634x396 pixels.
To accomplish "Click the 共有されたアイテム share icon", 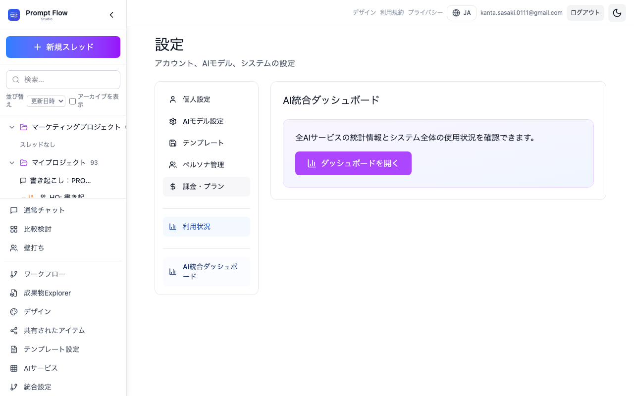I will point(14,331).
